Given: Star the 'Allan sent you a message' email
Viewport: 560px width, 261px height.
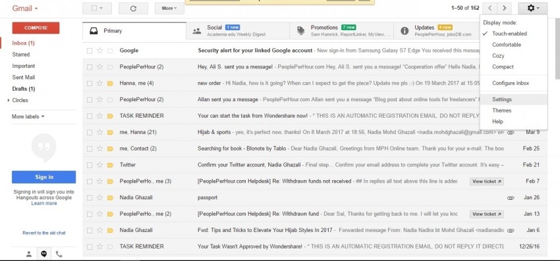Looking at the screenshot, I should (x=99, y=100).
